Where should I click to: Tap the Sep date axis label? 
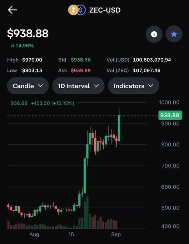point(116,235)
